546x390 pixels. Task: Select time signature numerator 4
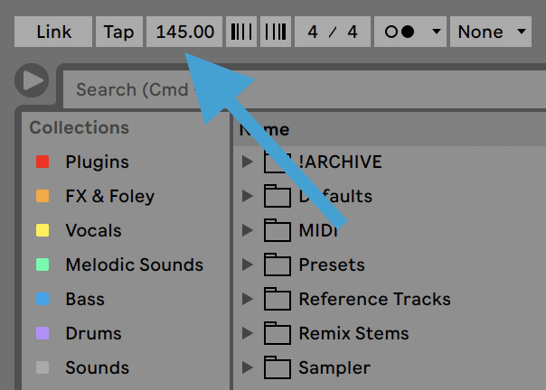click(313, 32)
